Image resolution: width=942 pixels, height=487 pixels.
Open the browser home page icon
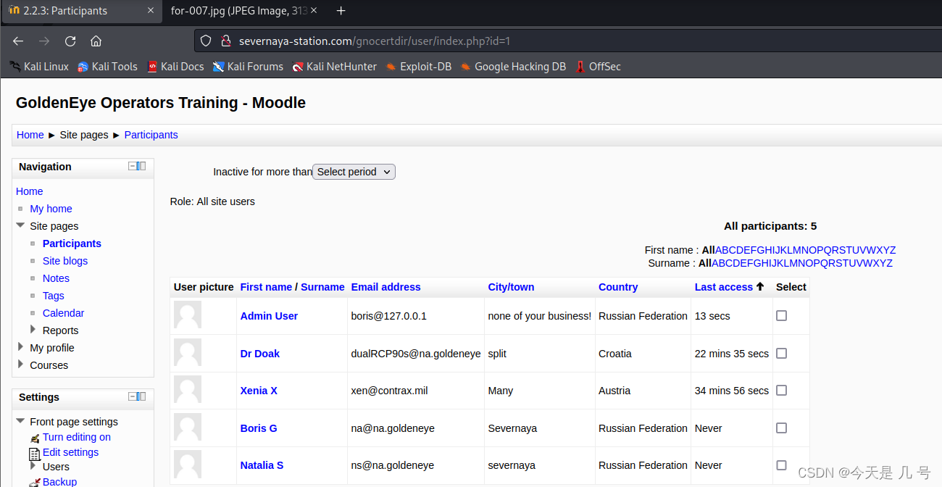click(96, 41)
